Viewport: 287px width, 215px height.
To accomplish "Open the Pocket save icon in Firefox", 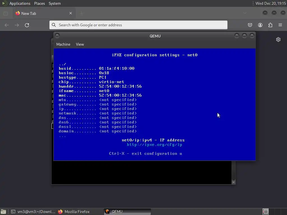I will pyautogui.click(x=250, y=25).
